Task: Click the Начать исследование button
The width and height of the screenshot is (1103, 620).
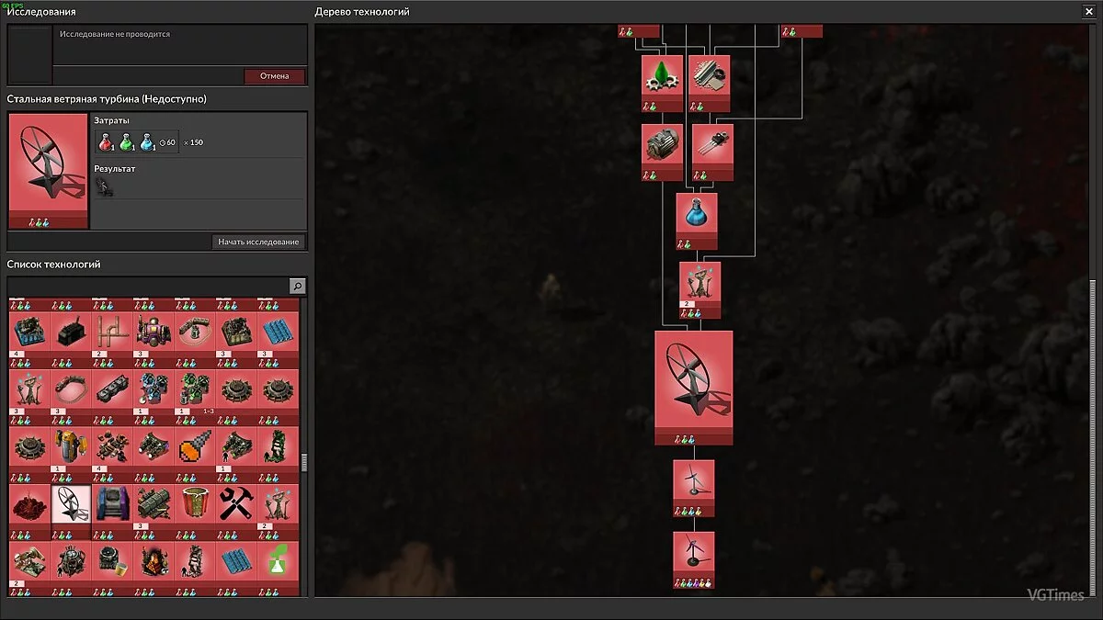Action: point(259,242)
